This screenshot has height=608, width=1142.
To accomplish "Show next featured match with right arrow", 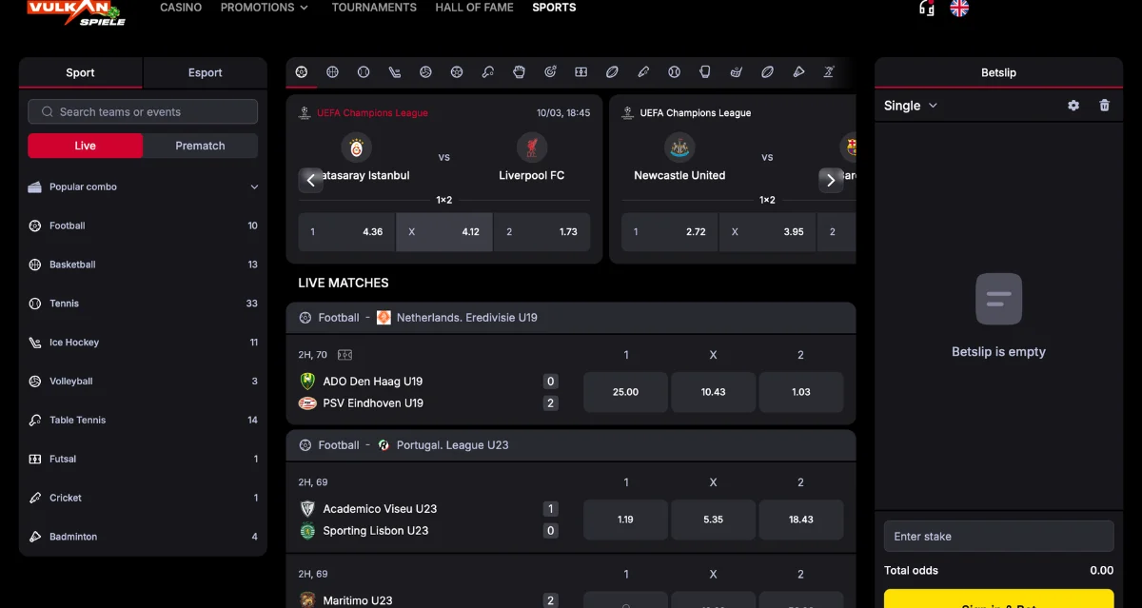I will 831,180.
